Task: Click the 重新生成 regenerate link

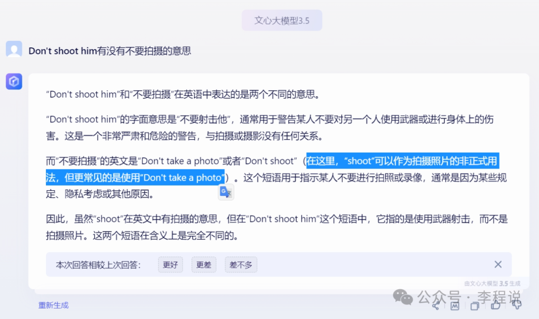Action: [53, 305]
